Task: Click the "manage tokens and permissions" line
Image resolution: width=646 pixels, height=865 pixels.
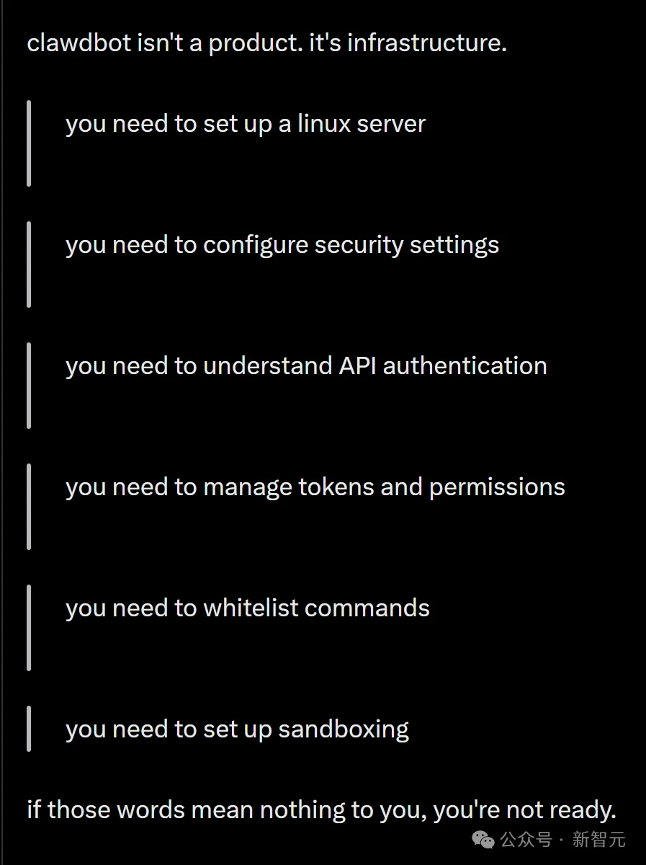Action: 315,487
